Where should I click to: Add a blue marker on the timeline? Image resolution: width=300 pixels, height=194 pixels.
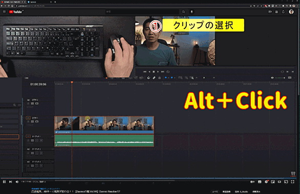172,77
